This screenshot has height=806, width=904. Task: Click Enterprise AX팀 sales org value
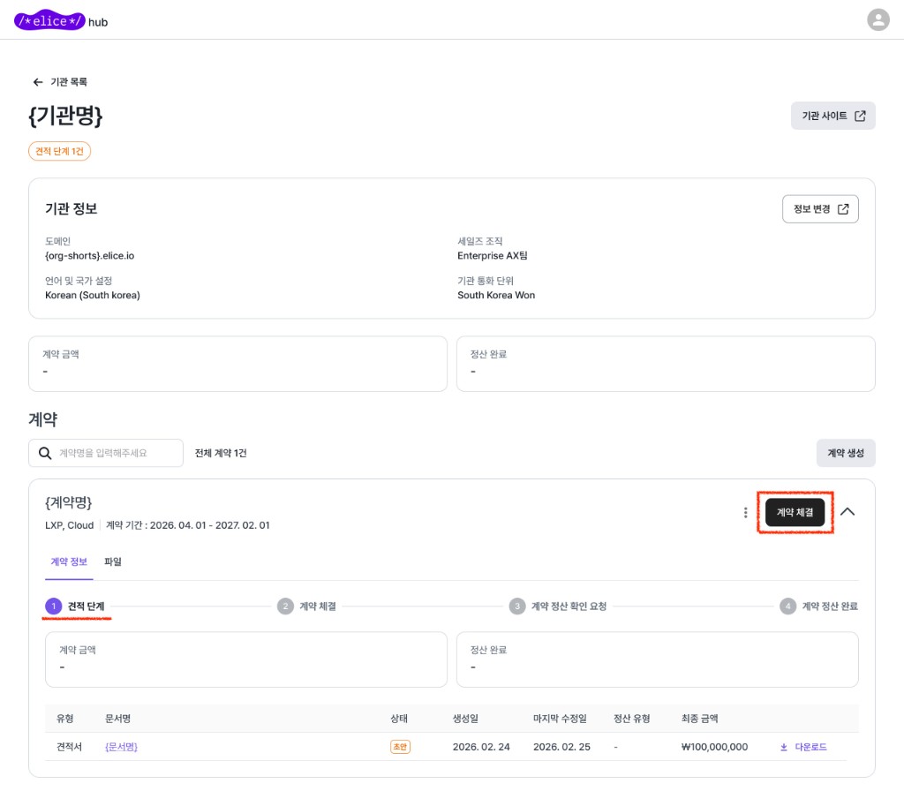point(493,255)
